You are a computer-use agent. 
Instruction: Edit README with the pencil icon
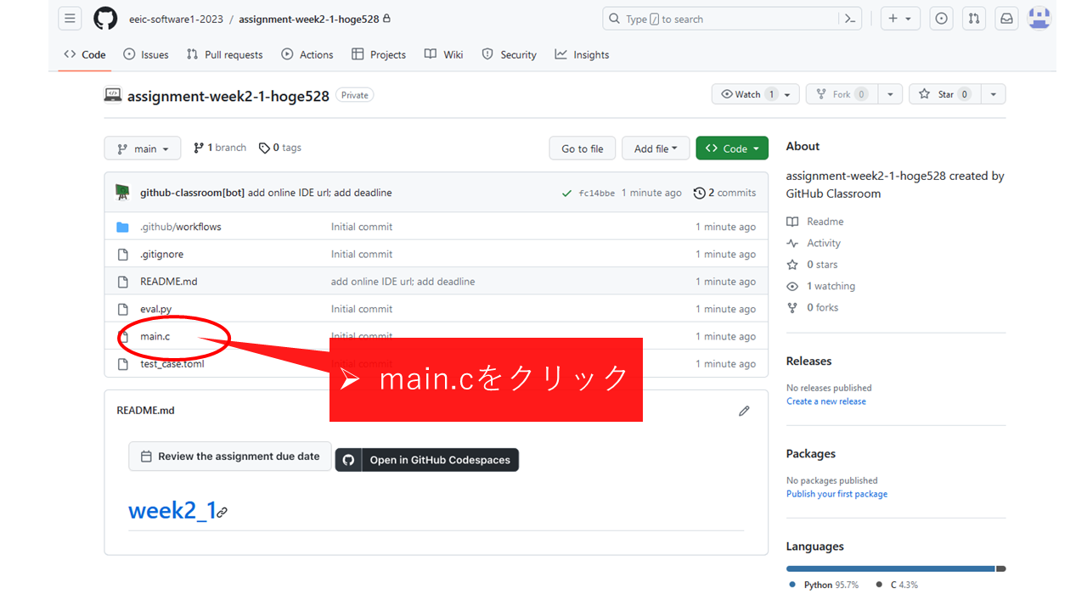click(744, 411)
